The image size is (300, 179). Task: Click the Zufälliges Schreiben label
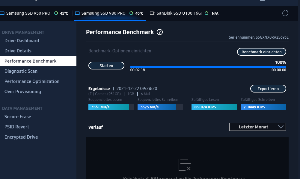(x=258, y=100)
